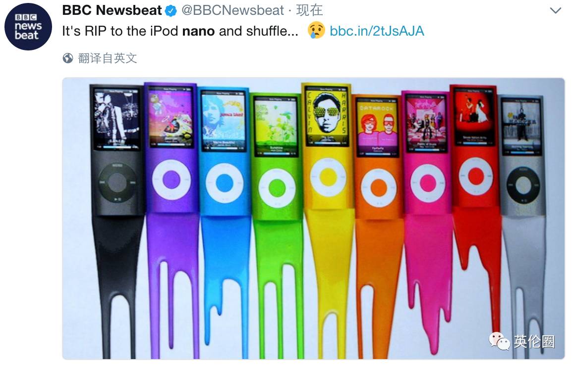Click the crying face emoji
The image size is (574, 367).
[316, 30]
